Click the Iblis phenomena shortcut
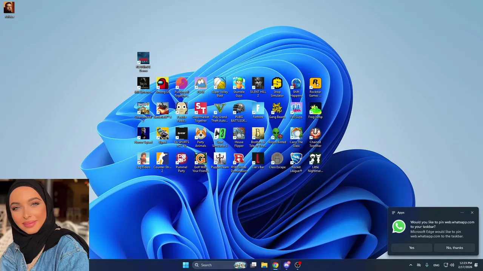483x271 pixels. (x=143, y=86)
